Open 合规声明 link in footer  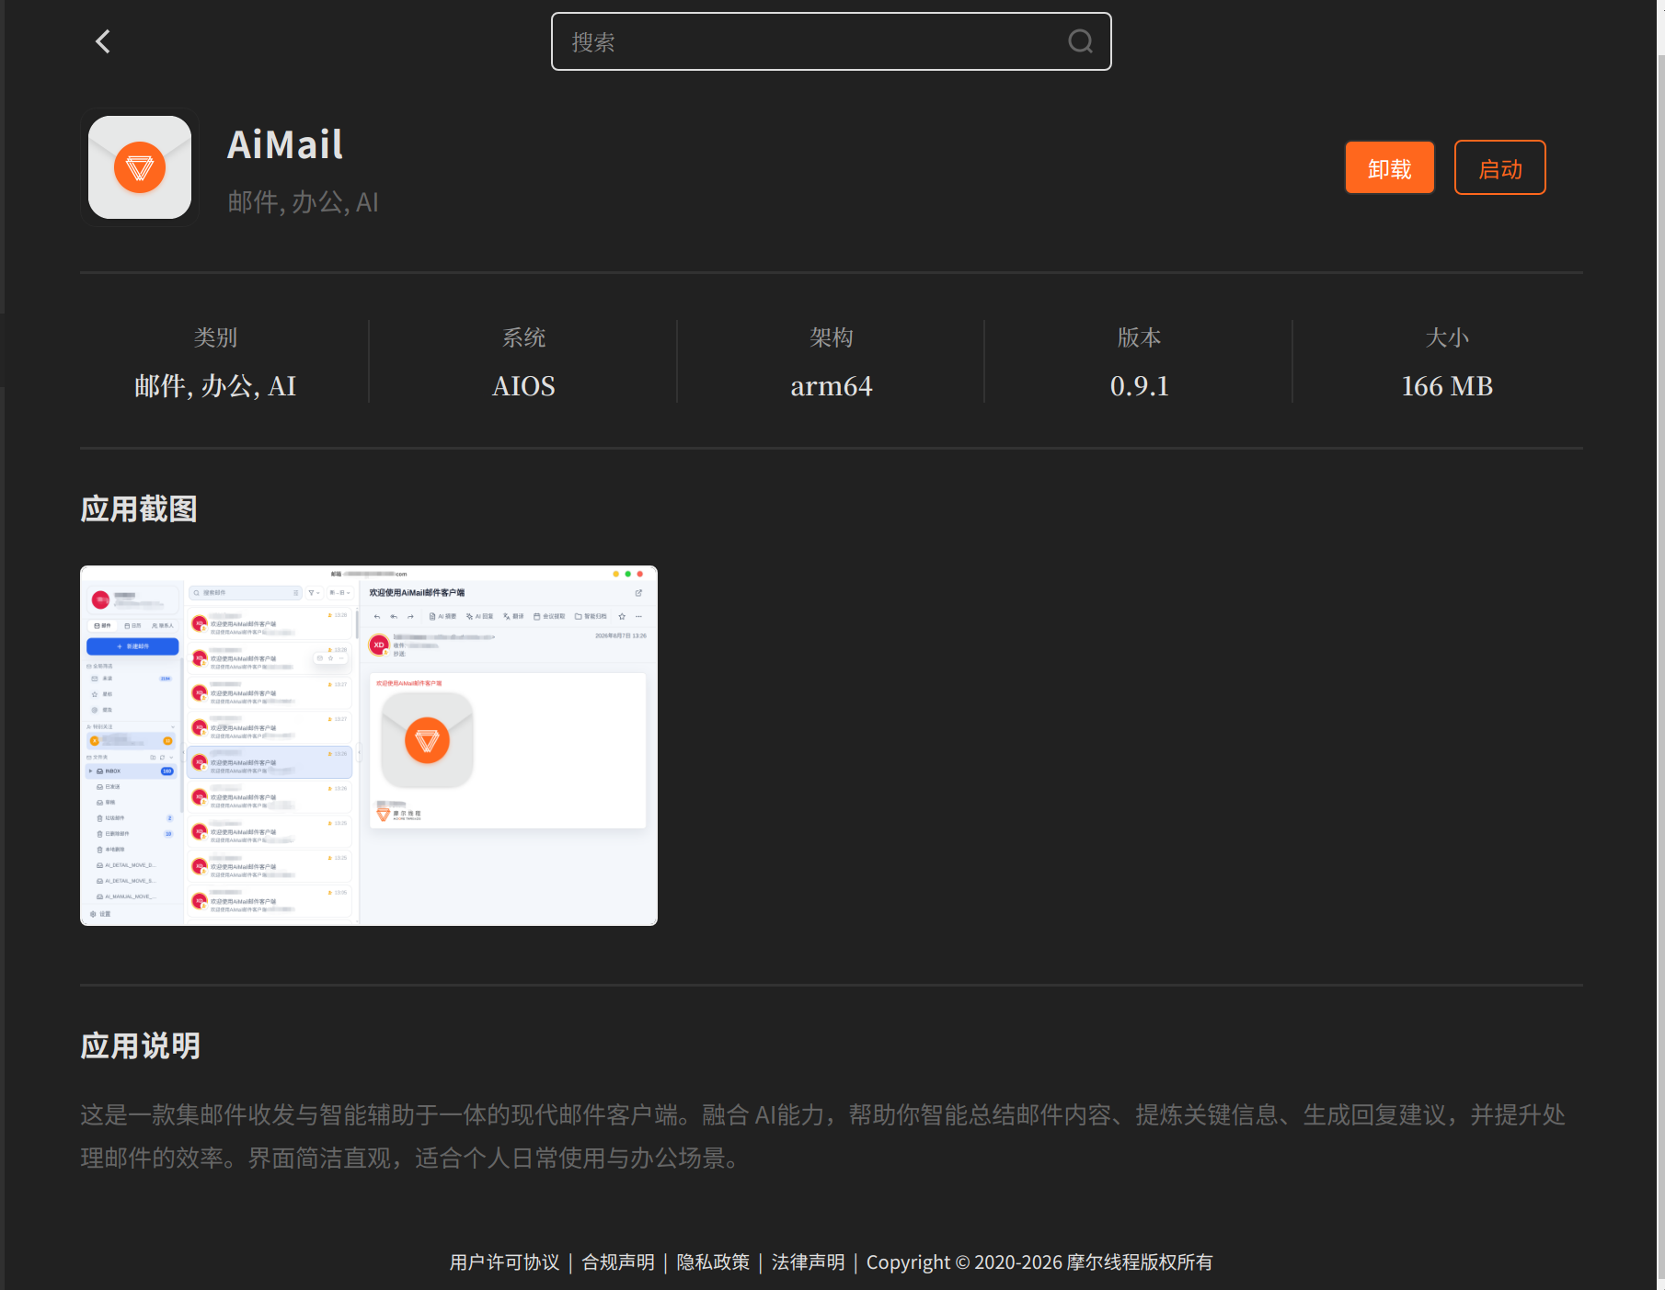(x=618, y=1262)
